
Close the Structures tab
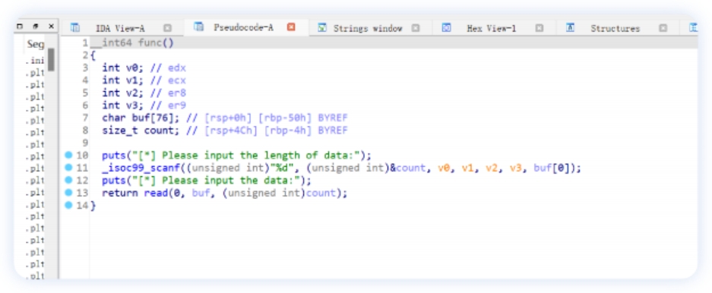click(663, 28)
